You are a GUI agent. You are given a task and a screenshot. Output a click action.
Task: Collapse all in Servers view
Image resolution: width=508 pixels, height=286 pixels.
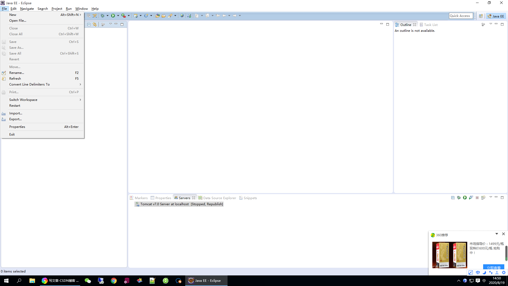point(453,198)
